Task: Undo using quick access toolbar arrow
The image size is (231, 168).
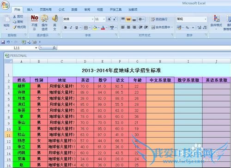Action: 8,42
